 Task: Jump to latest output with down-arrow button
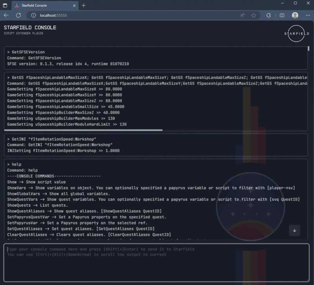point(294,231)
